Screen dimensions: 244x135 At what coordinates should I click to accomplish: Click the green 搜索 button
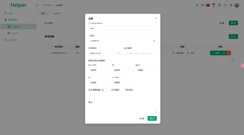[233, 23]
